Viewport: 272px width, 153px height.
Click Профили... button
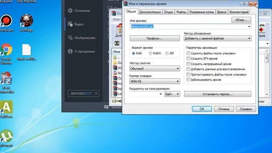(x=155, y=38)
